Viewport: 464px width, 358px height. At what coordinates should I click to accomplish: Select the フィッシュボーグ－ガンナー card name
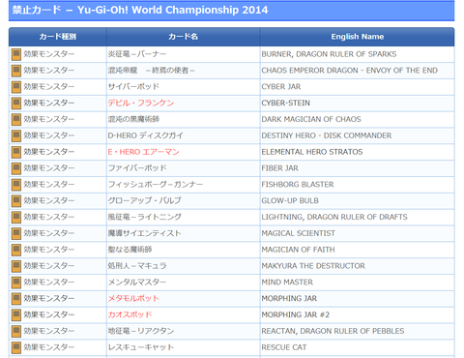(x=156, y=185)
